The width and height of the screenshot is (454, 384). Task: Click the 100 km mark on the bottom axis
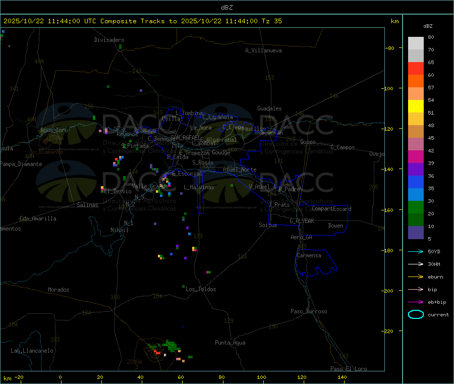[x=261, y=377]
